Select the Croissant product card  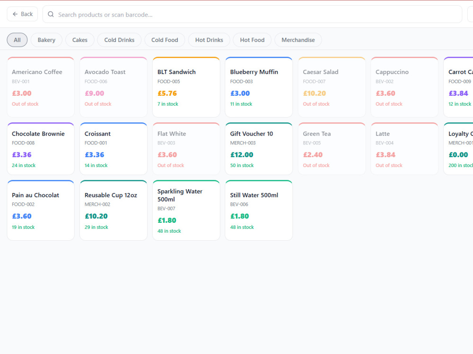pyautogui.click(x=114, y=149)
